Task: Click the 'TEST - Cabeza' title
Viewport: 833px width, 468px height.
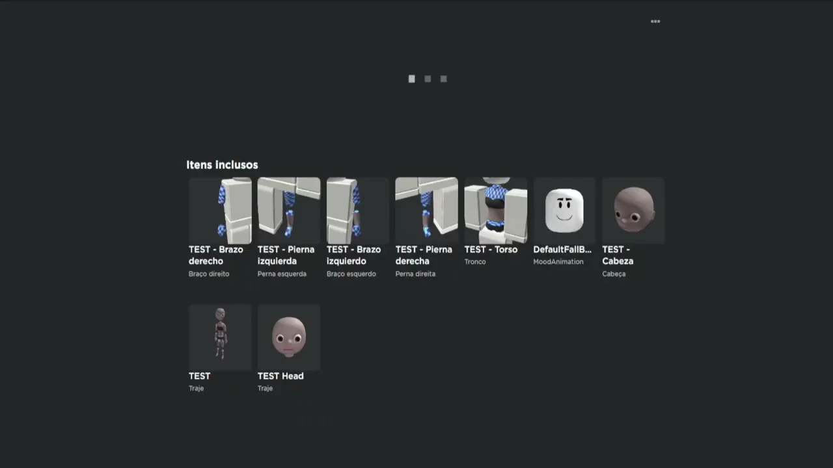Action: 618,255
